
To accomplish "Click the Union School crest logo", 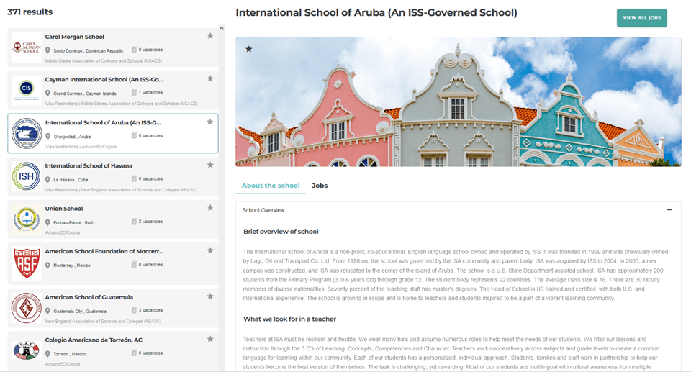I will (x=27, y=219).
